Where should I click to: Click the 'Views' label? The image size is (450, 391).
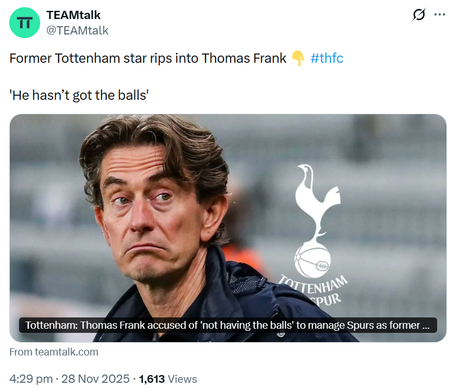coord(182,379)
